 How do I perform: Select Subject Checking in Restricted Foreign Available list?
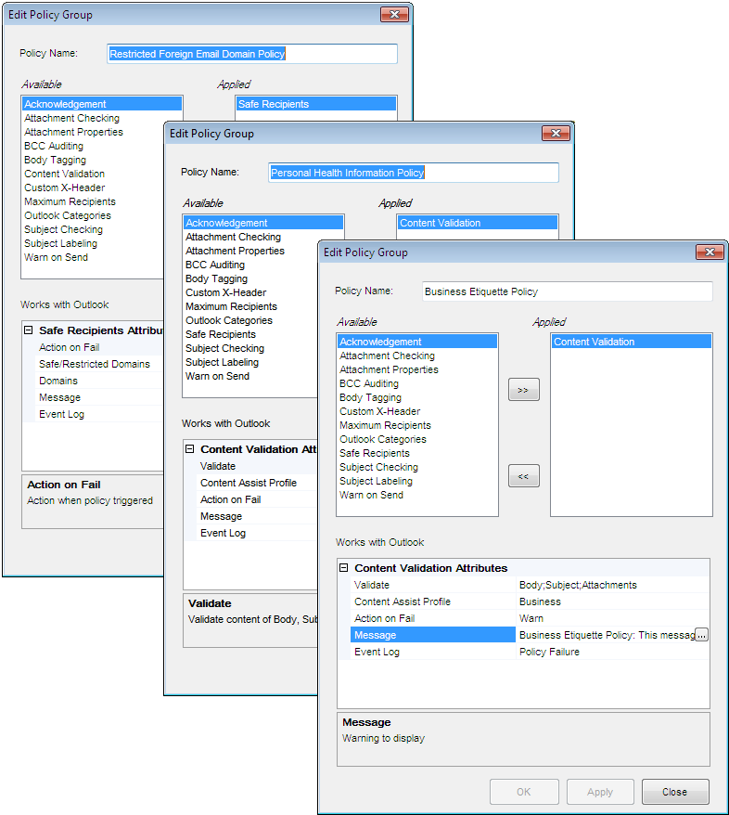point(93,229)
